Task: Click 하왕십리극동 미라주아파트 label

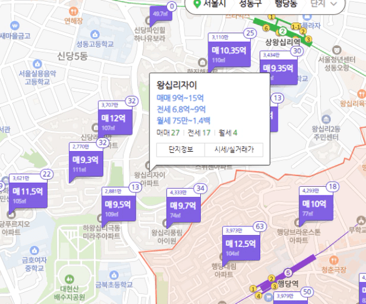Action: (102, 232)
